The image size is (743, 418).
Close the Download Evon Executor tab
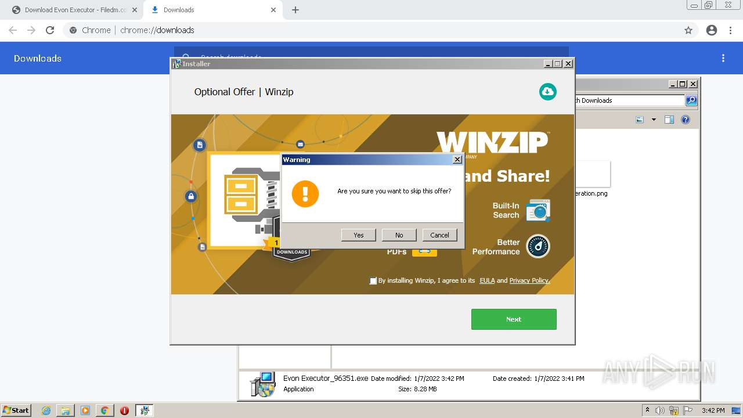tap(135, 10)
